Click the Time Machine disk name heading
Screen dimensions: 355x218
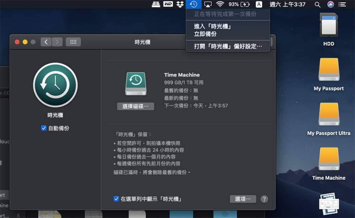click(182, 75)
